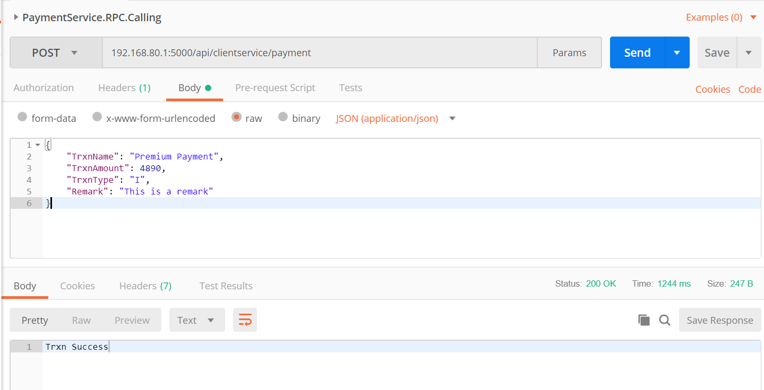Viewport: 764px width, 390px height.
Task: Click the search response magnifier icon
Action: click(664, 320)
